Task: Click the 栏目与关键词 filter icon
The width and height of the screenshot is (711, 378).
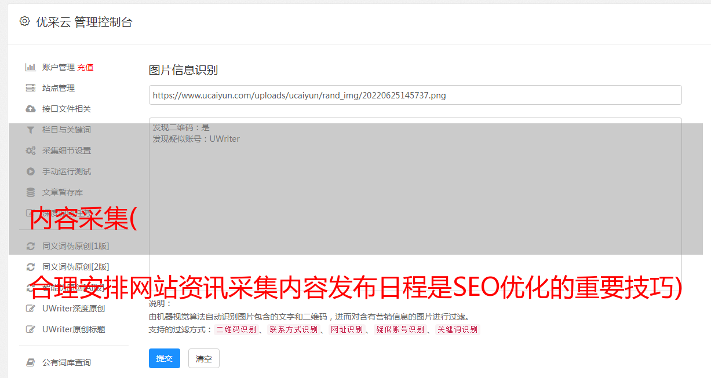Action: (x=31, y=130)
